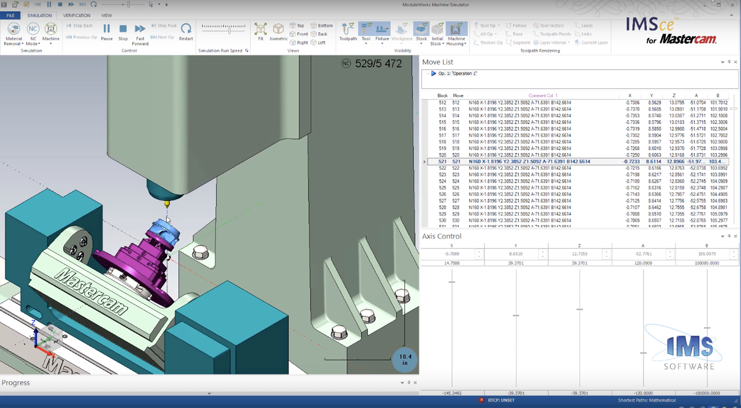Click the Z axis vertical slider handle

pos(579,309)
